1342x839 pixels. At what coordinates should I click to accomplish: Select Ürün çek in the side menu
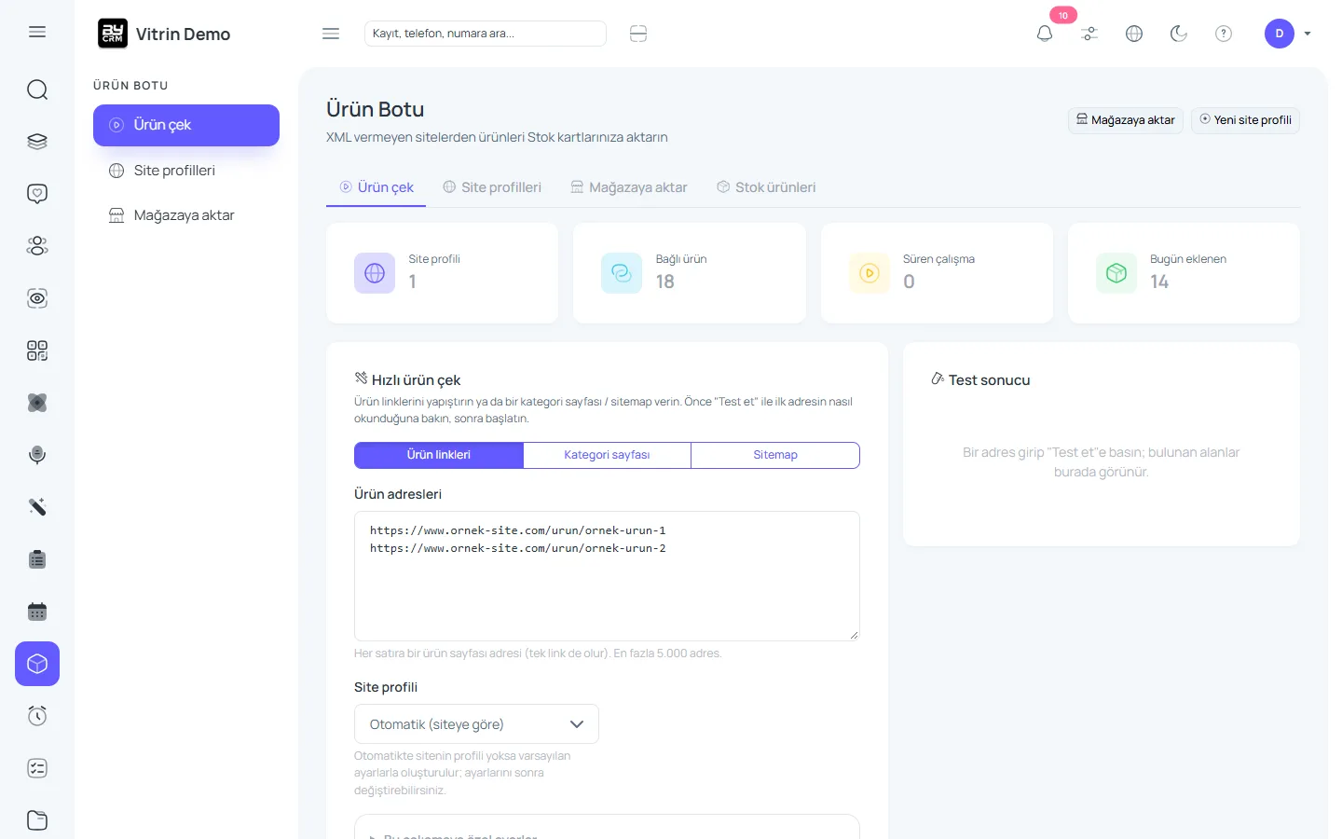pos(186,125)
